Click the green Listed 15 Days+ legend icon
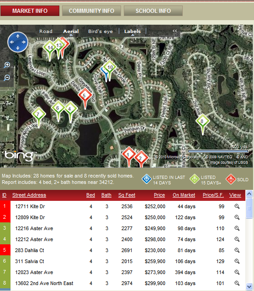 (195, 179)
